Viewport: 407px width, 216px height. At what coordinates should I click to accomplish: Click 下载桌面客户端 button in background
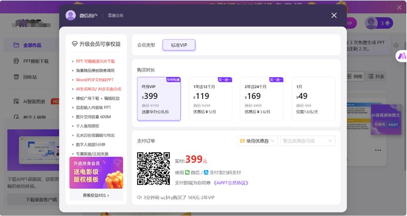(33, 200)
